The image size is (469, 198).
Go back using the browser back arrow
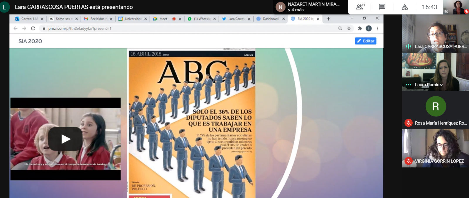(16, 28)
